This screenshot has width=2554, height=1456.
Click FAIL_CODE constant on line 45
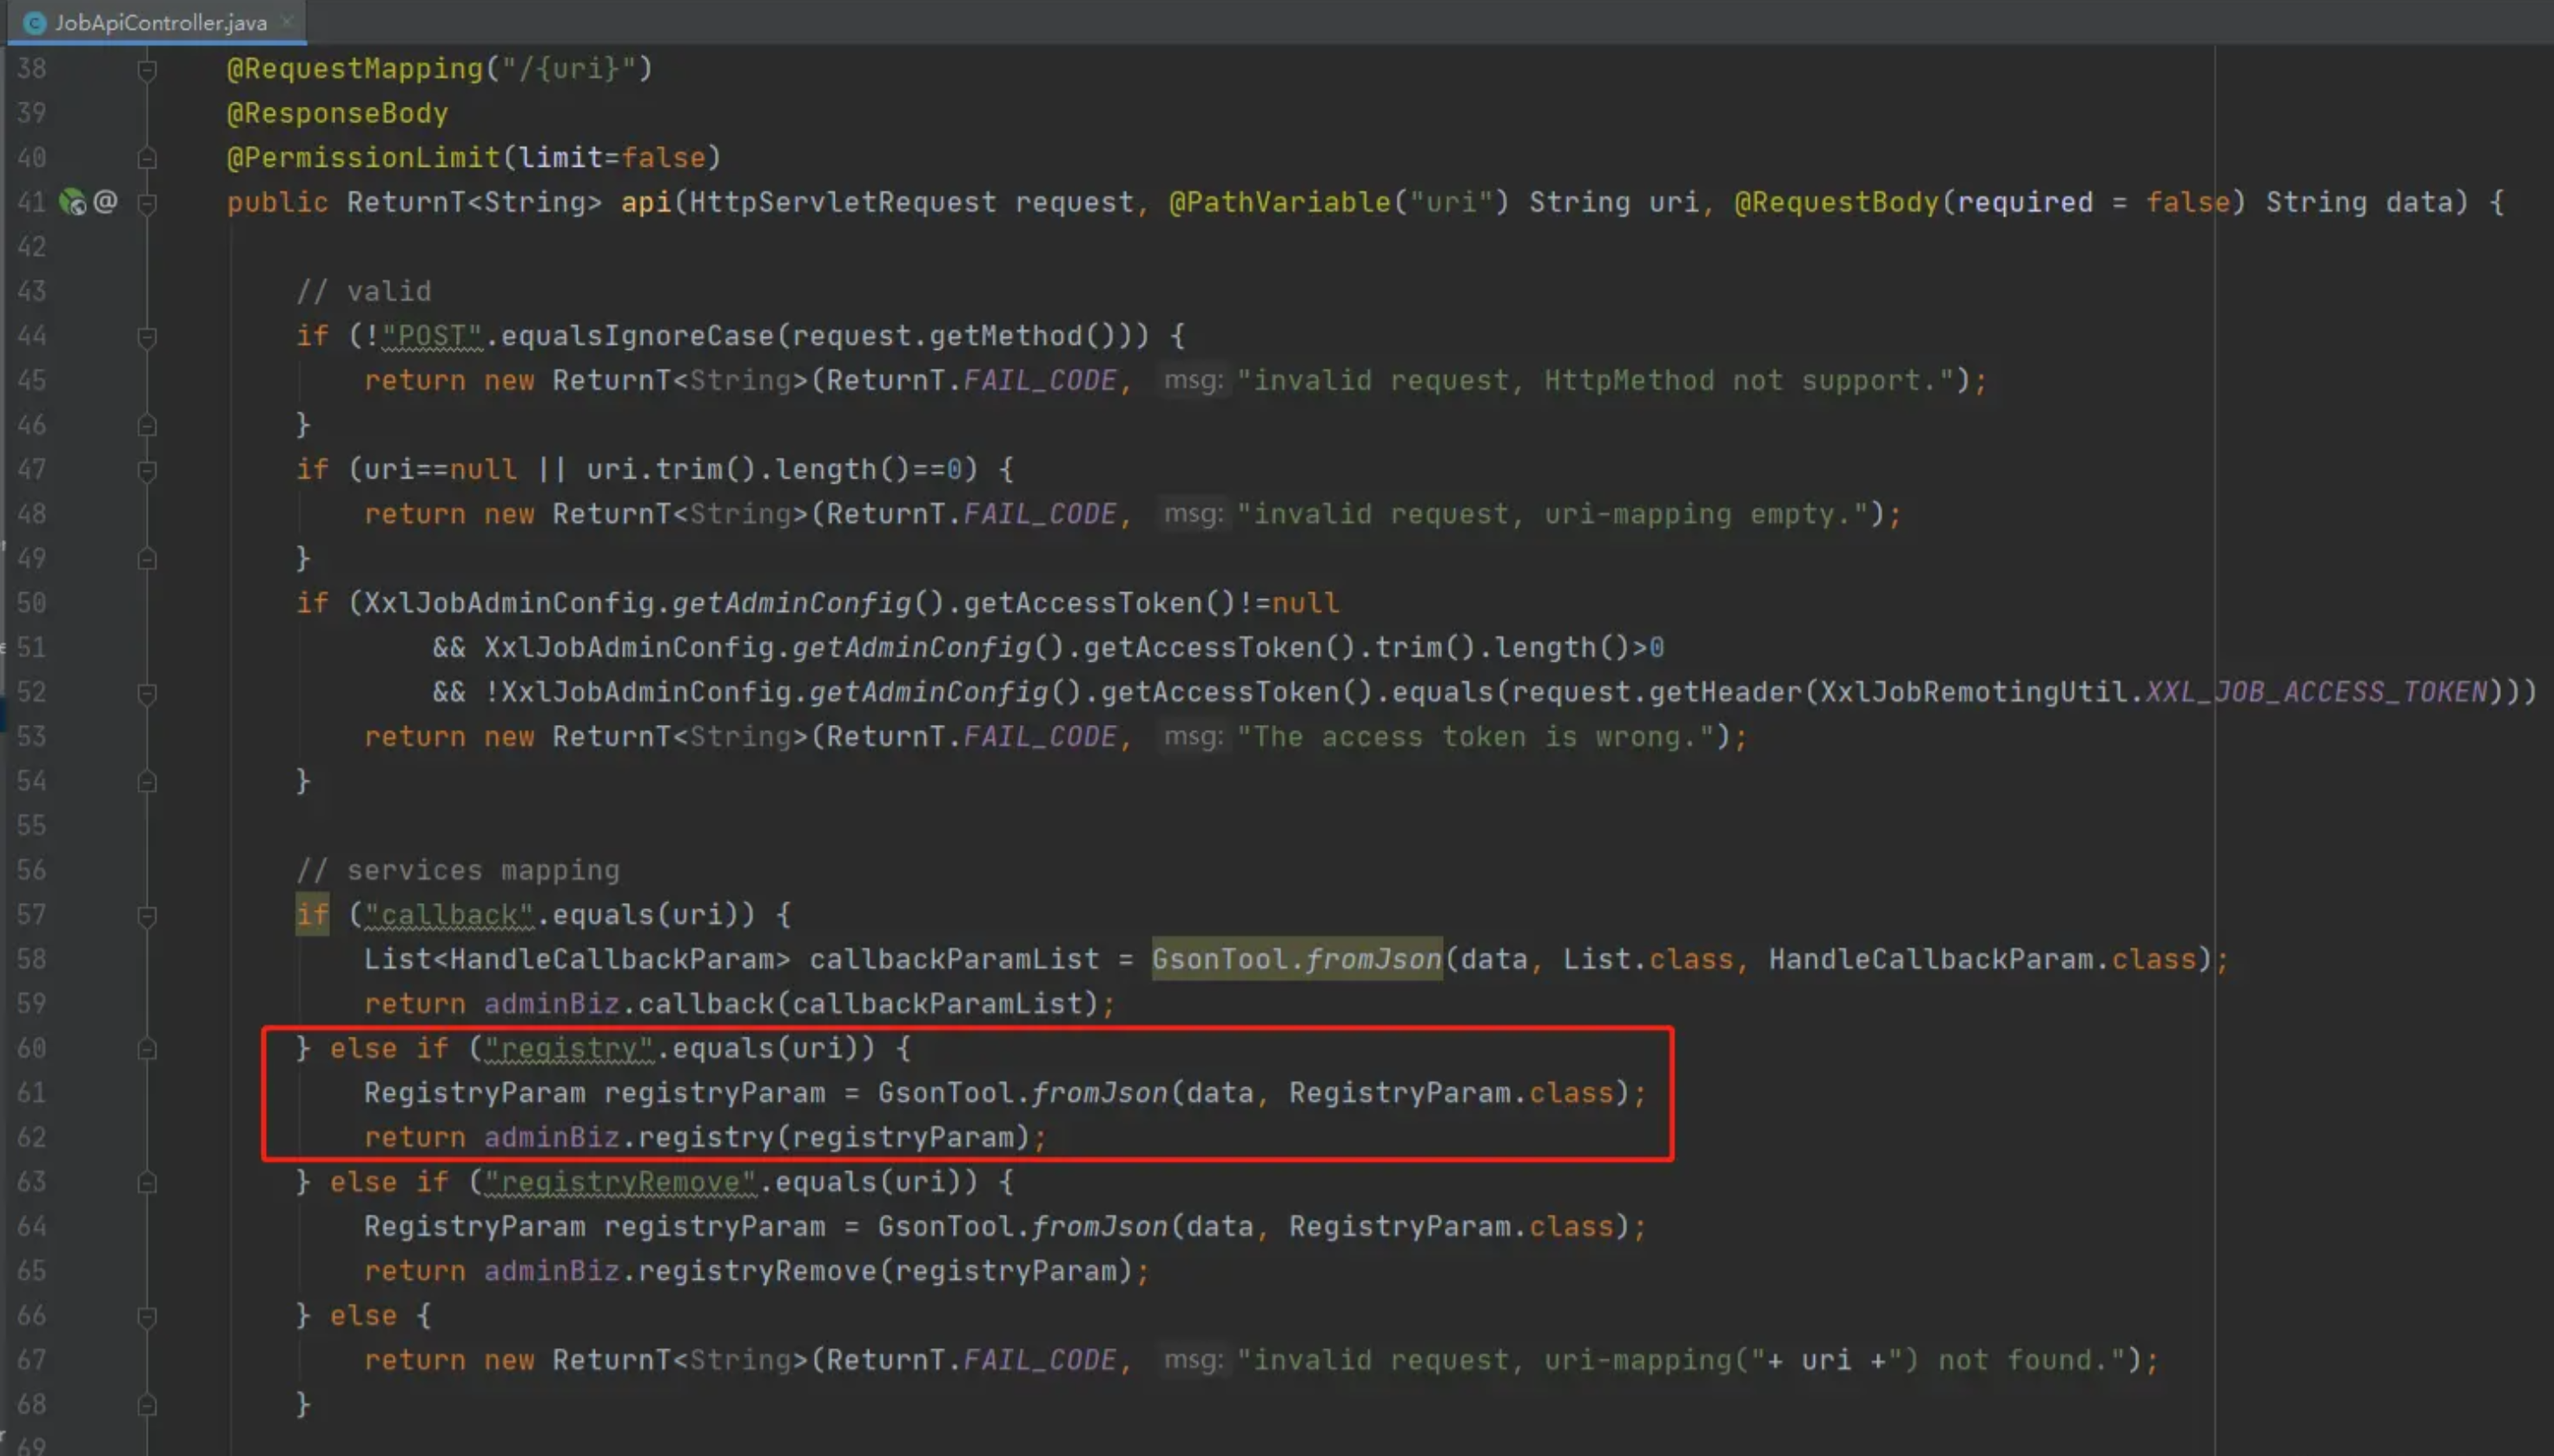click(x=1039, y=380)
